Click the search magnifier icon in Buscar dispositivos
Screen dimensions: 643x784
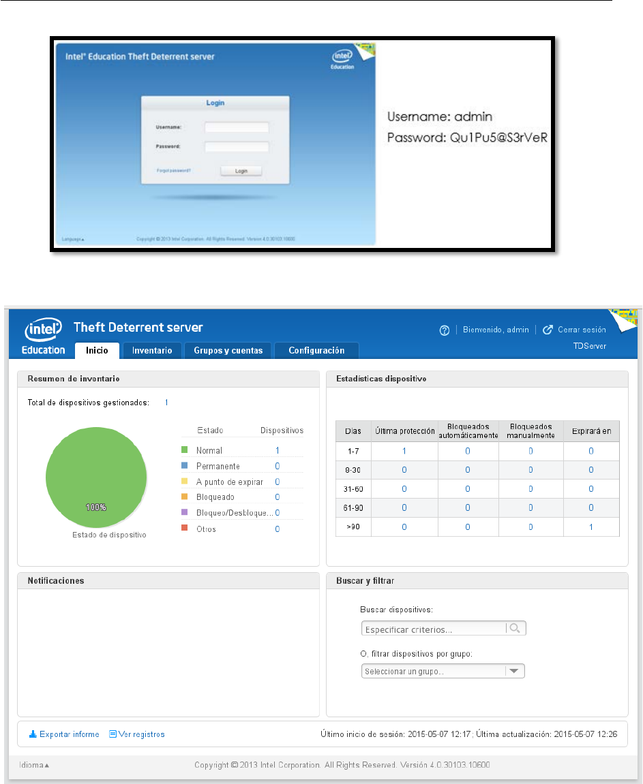[x=515, y=628]
